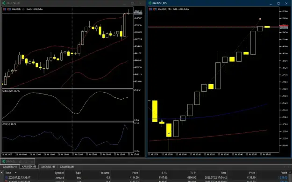Click the 4107.66 stop loss value
The image size is (292, 182).
163,177
